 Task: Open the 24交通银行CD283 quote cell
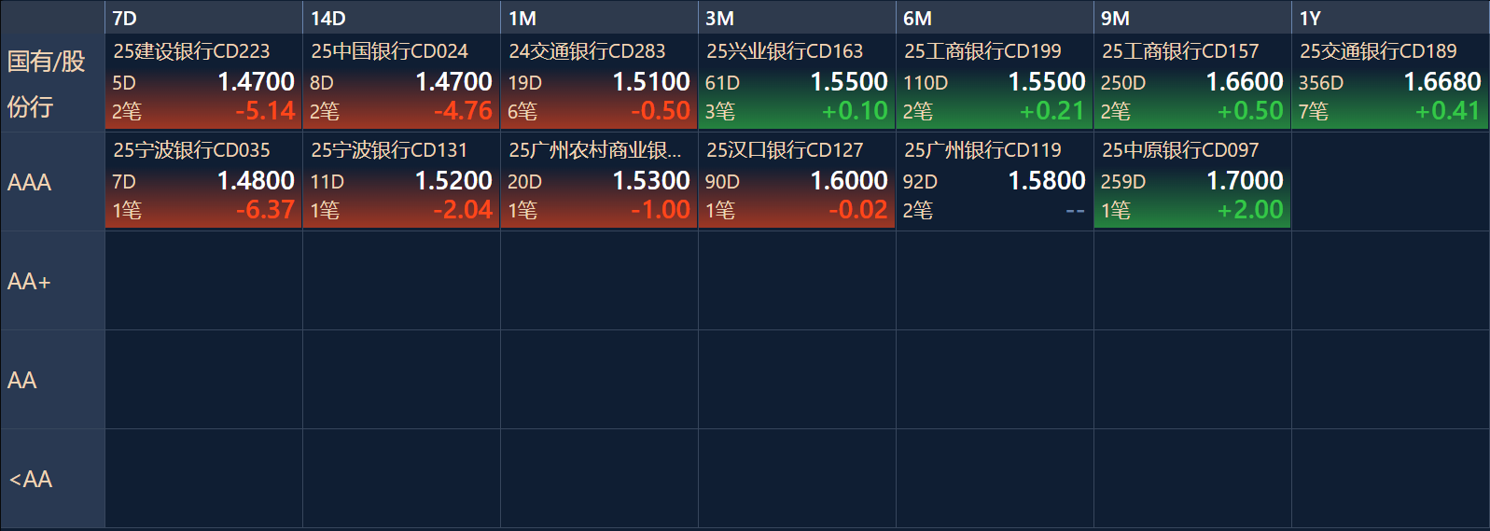pyautogui.click(x=599, y=81)
